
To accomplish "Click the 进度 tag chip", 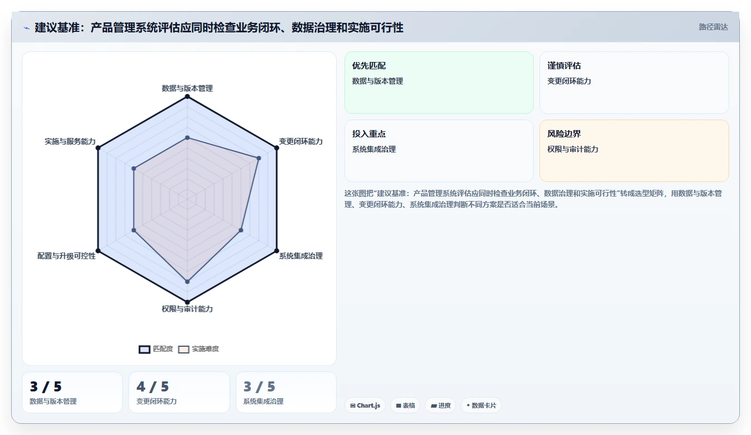I will coord(441,405).
